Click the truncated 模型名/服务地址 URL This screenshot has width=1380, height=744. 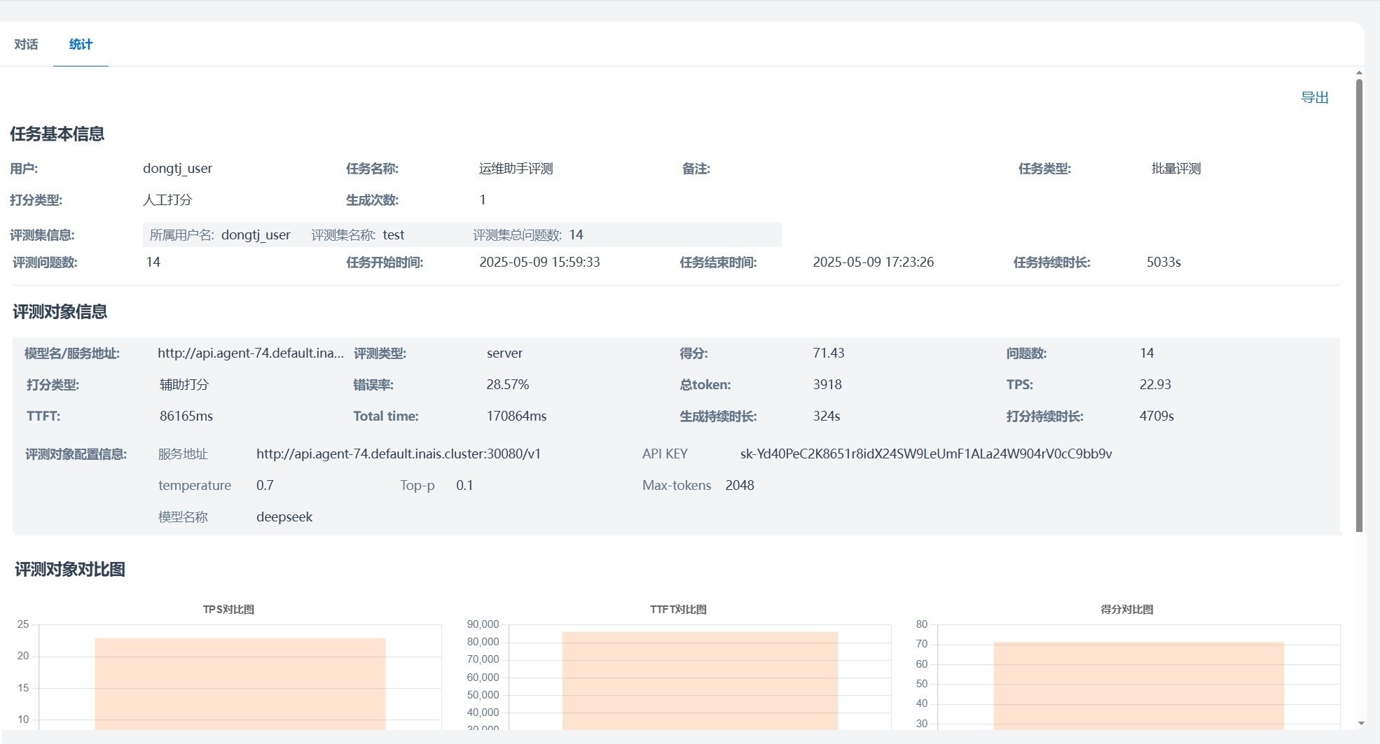click(250, 353)
